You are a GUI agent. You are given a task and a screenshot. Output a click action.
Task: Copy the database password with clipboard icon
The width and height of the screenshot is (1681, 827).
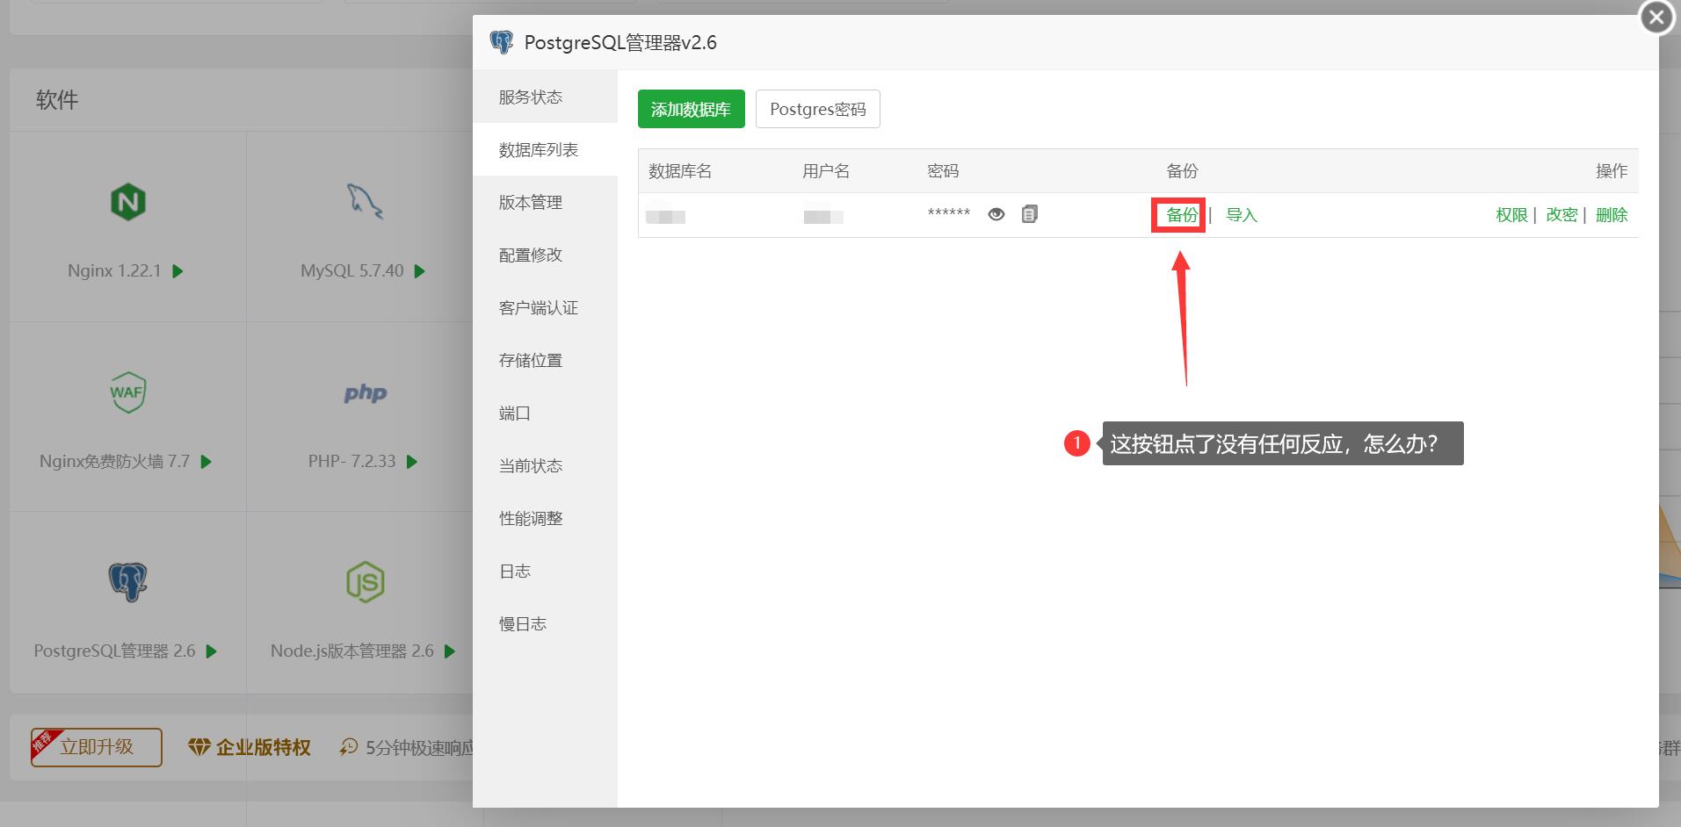pos(1030,214)
